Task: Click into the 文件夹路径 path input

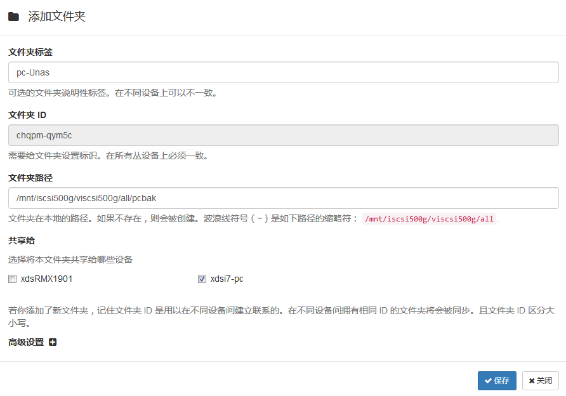Action: pos(283,198)
